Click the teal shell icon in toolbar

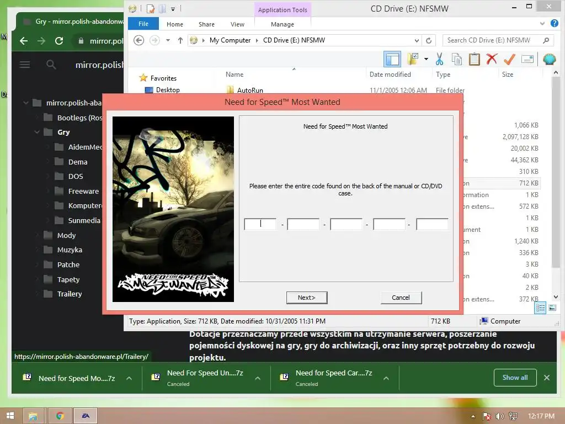click(x=549, y=59)
